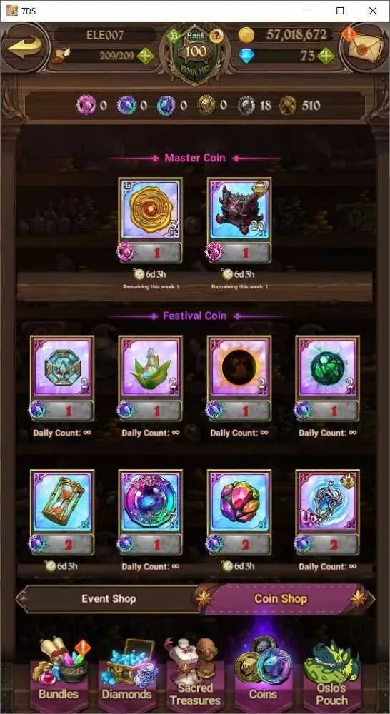390x714 pixels.
Task: Open the rank help question mark
Action: (218, 36)
